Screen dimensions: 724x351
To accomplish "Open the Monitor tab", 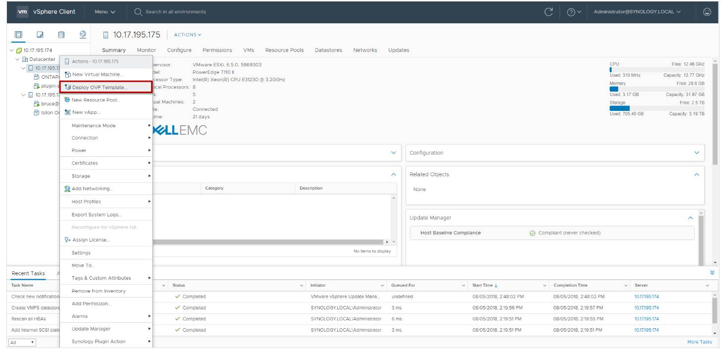I will (147, 50).
